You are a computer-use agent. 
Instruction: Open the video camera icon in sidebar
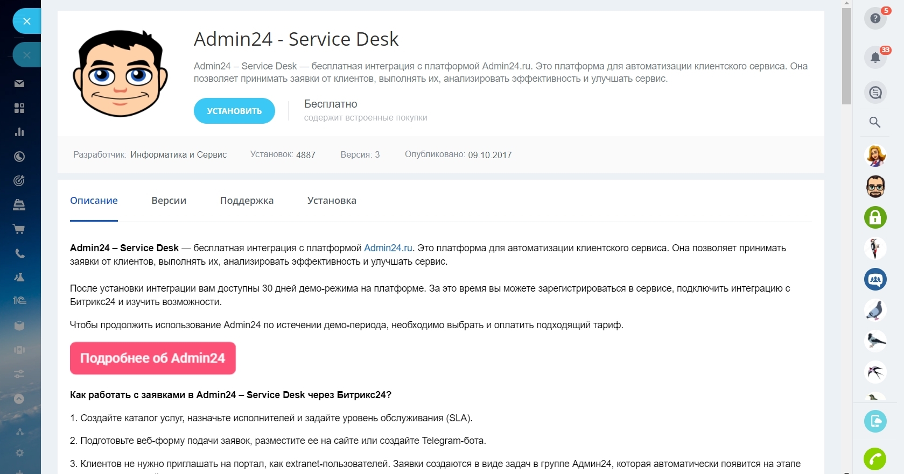[19, 350]
